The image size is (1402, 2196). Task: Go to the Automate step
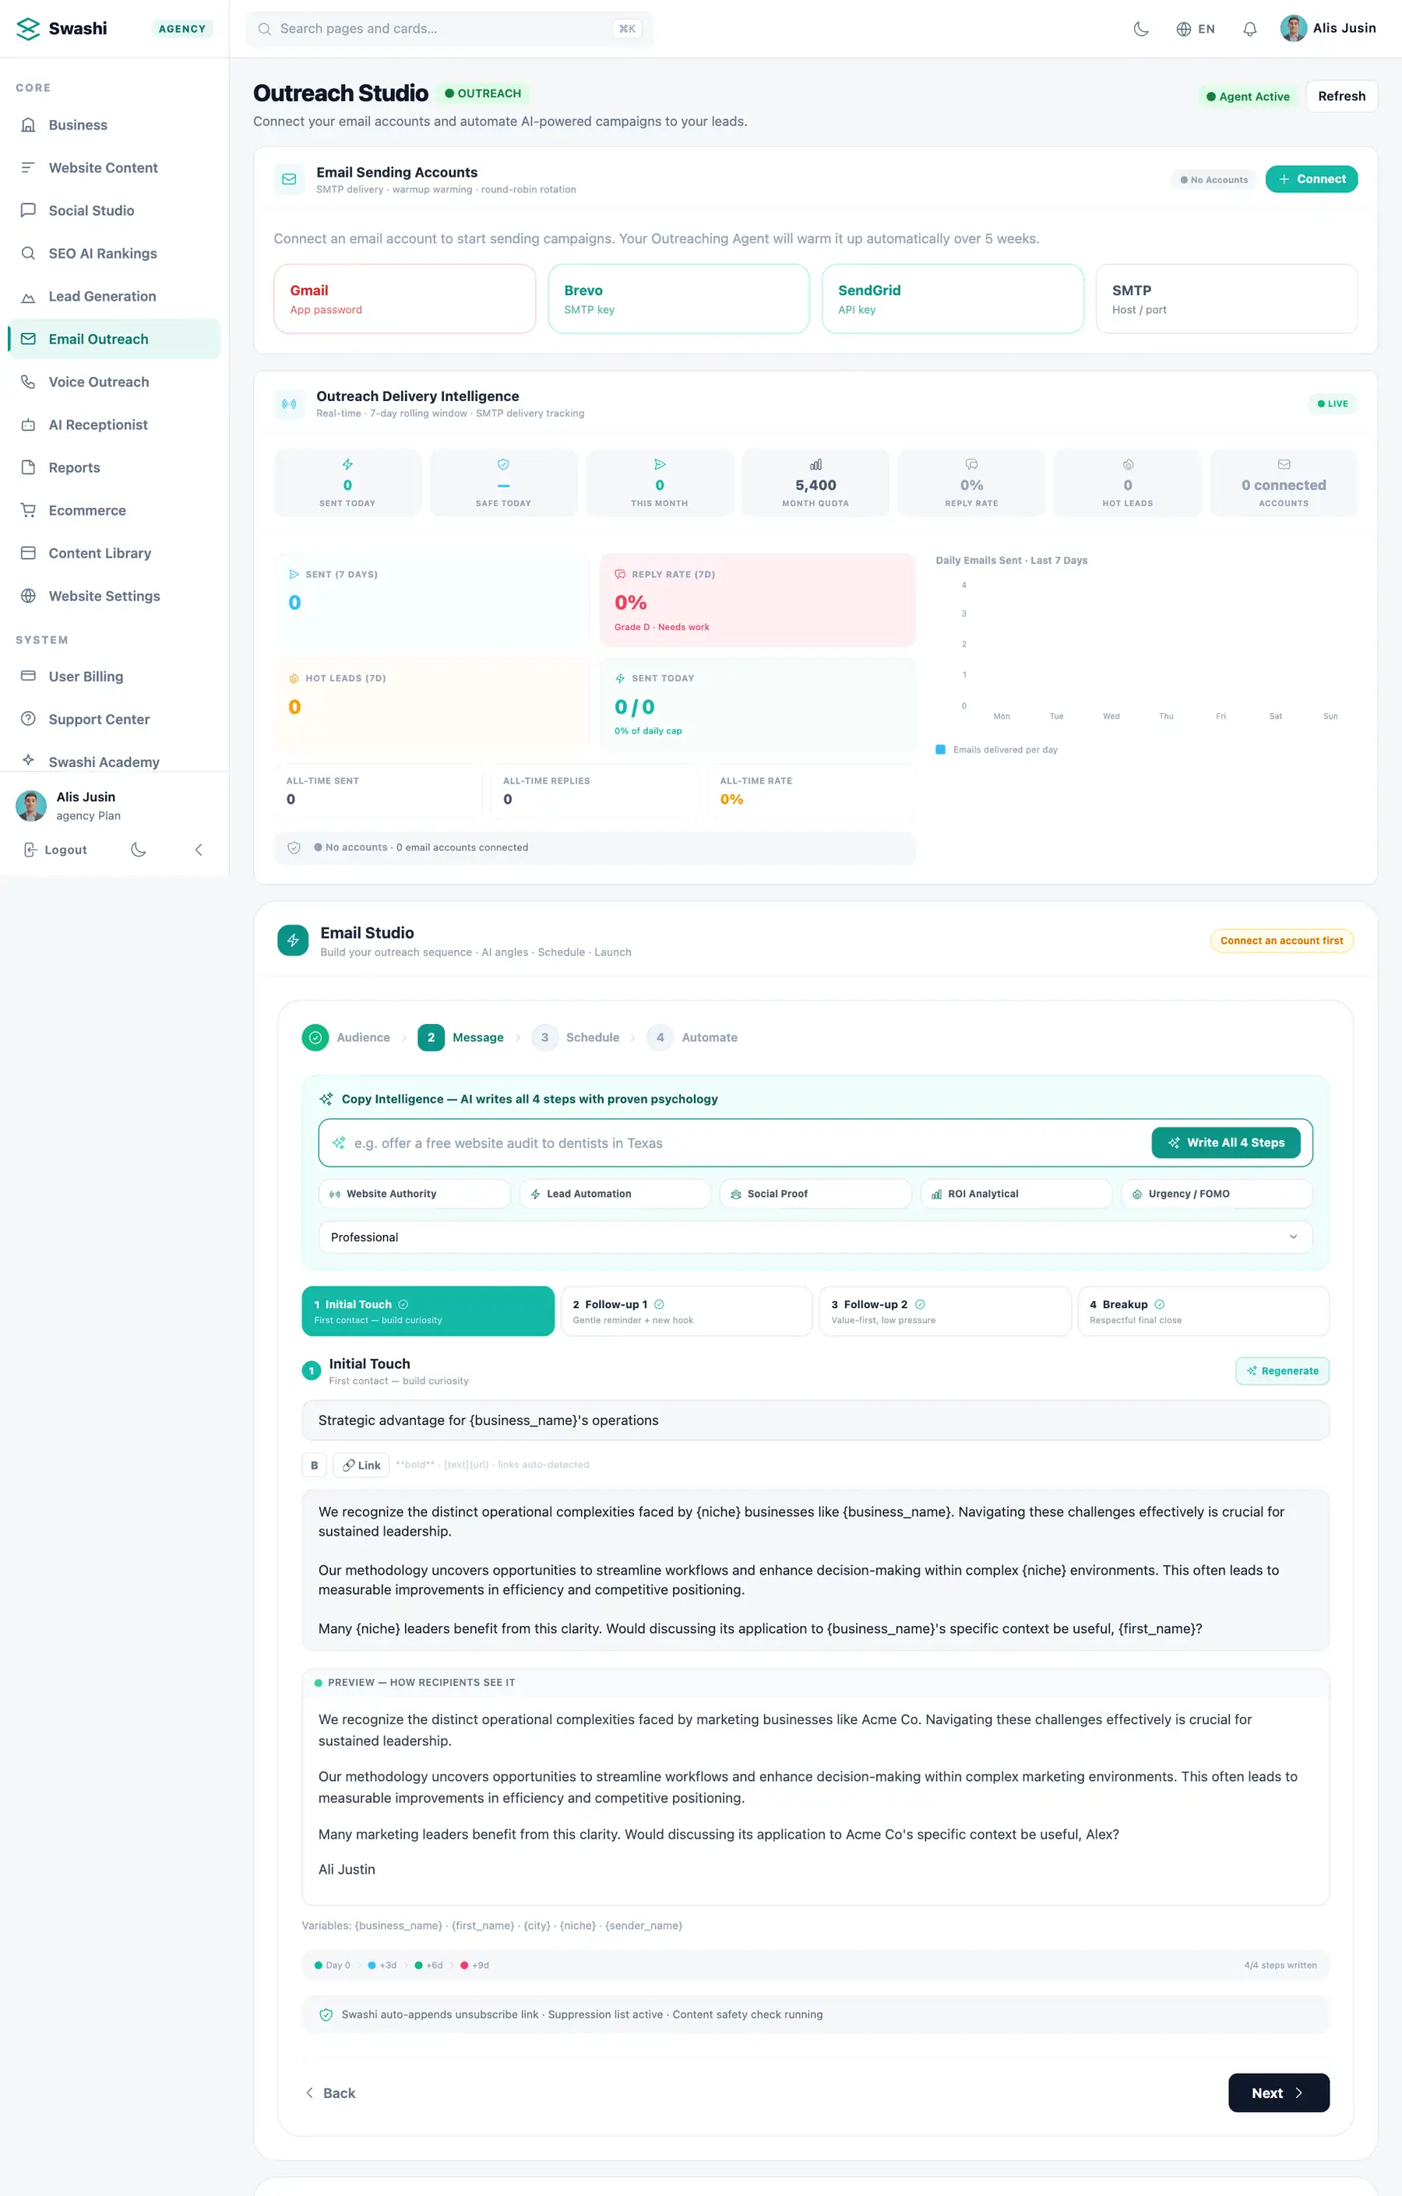point(692,1038)
